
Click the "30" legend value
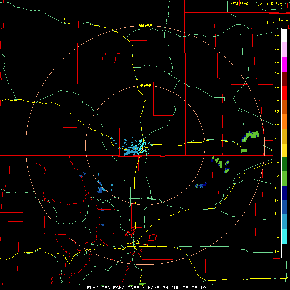tap(277, 150)
